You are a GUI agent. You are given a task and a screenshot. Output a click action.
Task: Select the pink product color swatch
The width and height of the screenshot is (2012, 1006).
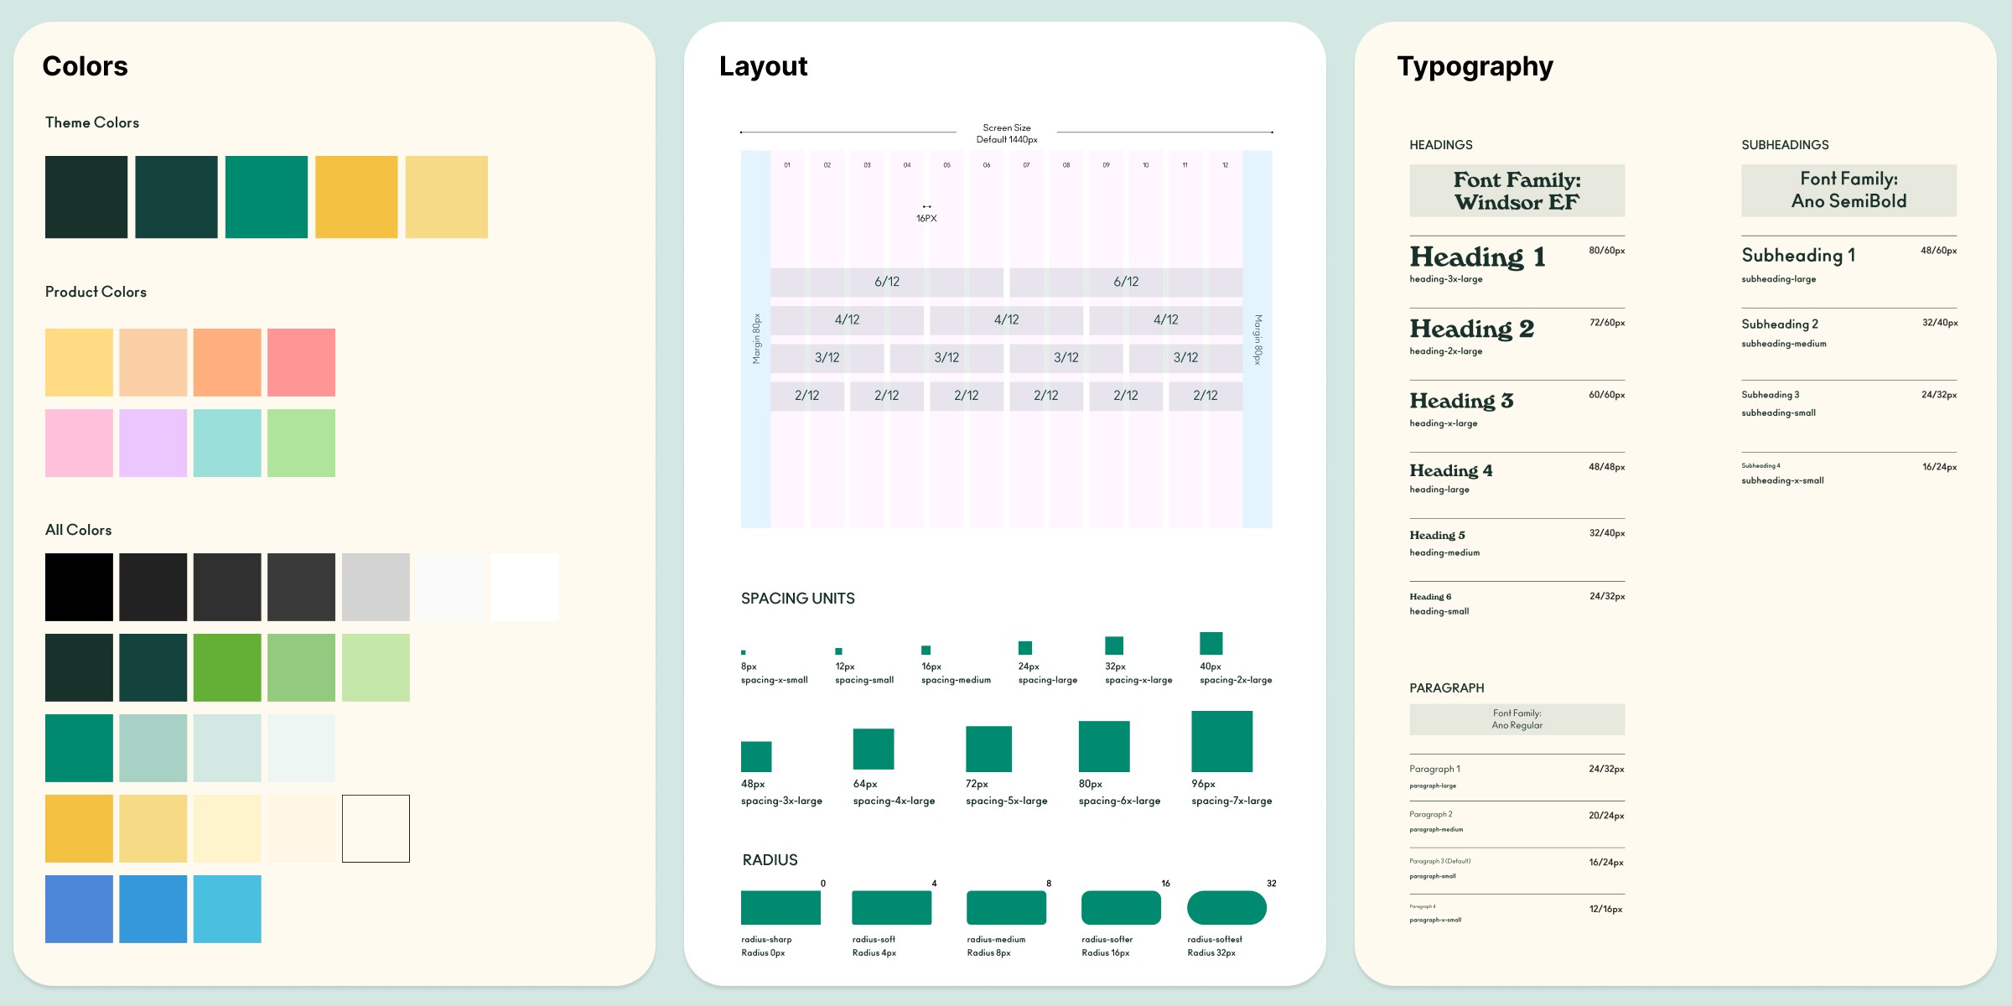(79, 443)
